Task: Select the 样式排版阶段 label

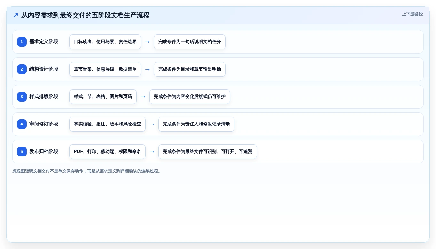Action: [44, 97]
